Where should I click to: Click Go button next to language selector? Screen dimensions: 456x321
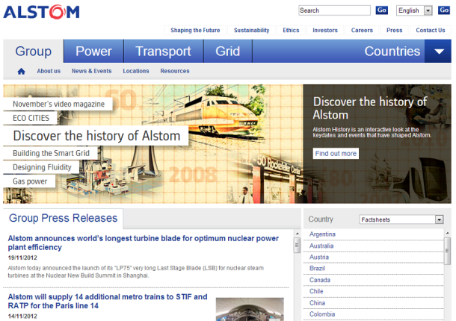[444, 10]
